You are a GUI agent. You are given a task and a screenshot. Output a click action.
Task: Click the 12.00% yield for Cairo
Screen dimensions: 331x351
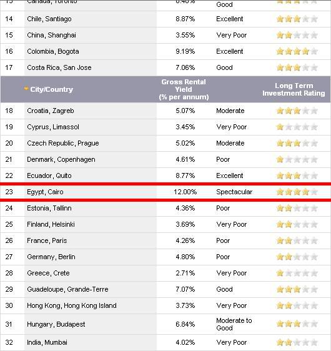tap(185, 192)
